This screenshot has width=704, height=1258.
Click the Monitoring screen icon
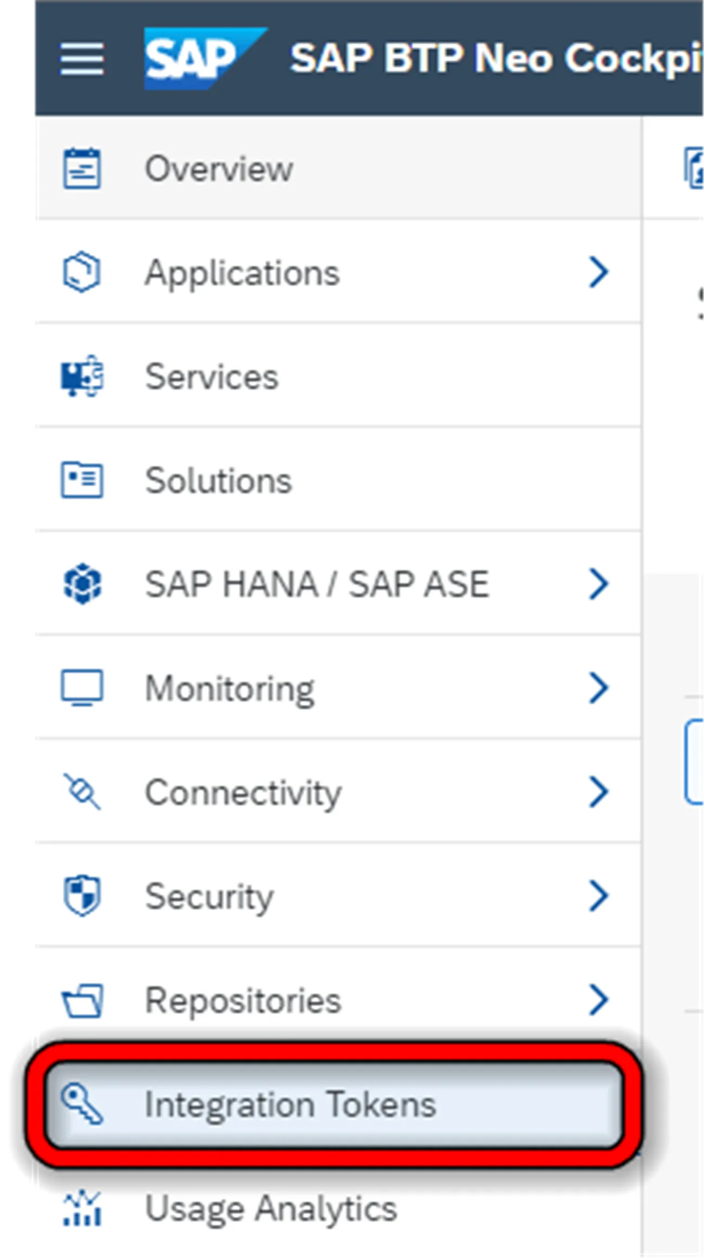tap(82, 688)
